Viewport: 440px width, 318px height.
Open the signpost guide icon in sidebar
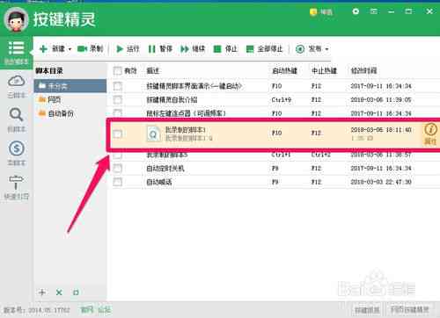pos(16,183)
